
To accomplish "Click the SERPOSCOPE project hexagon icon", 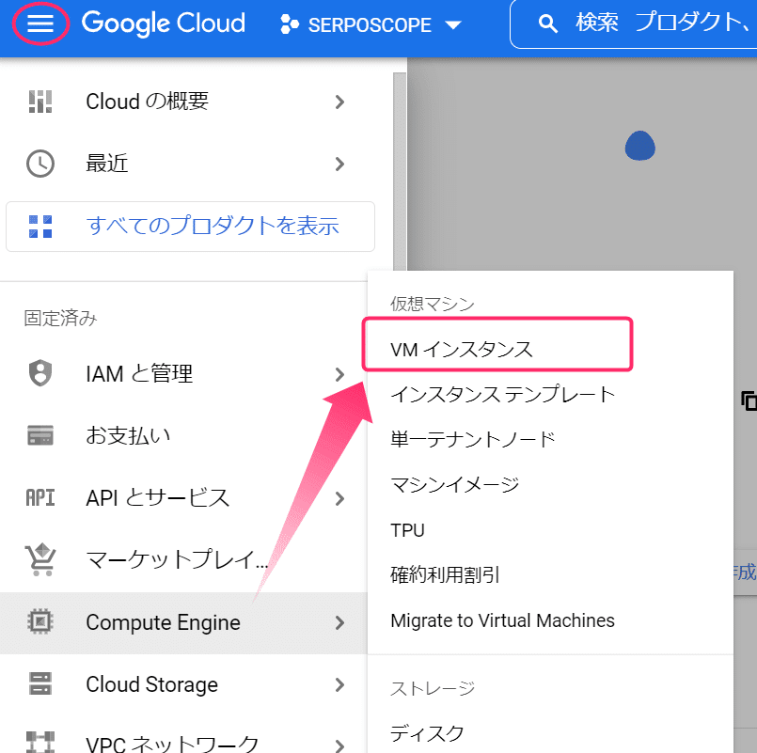I will (x=290, y=24).
